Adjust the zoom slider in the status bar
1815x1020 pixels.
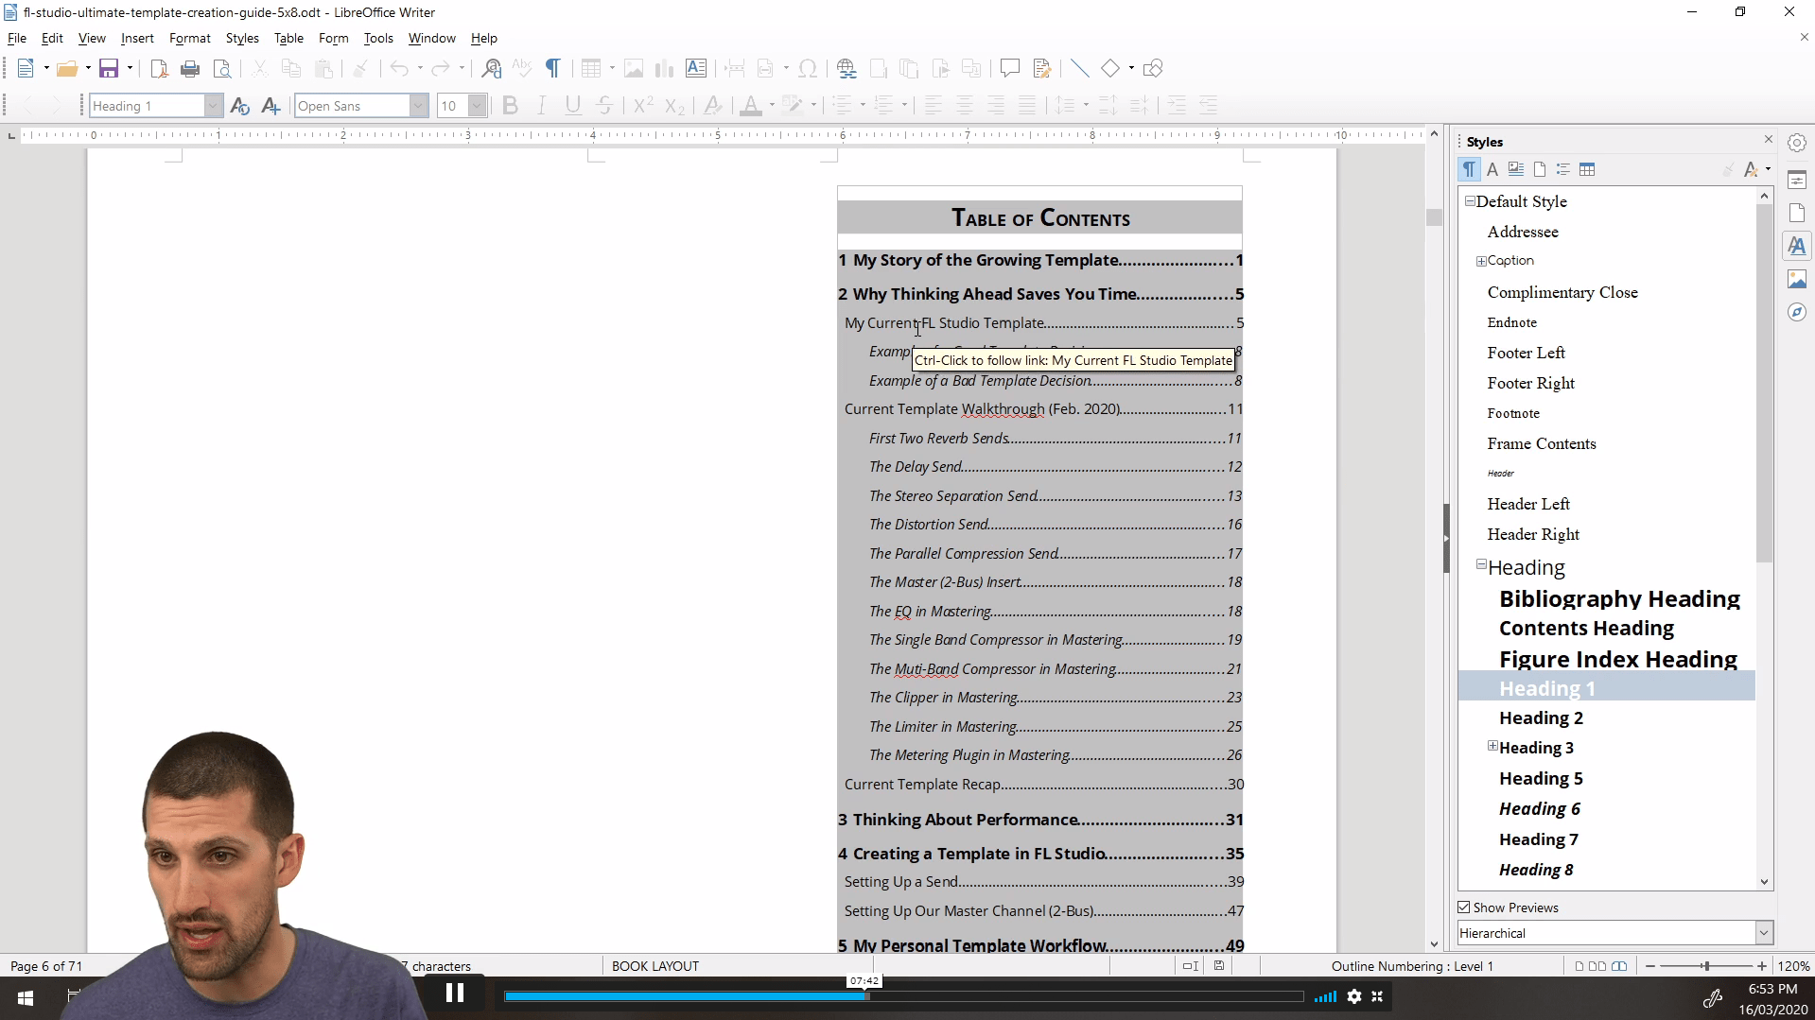[x=1708, y=965]
